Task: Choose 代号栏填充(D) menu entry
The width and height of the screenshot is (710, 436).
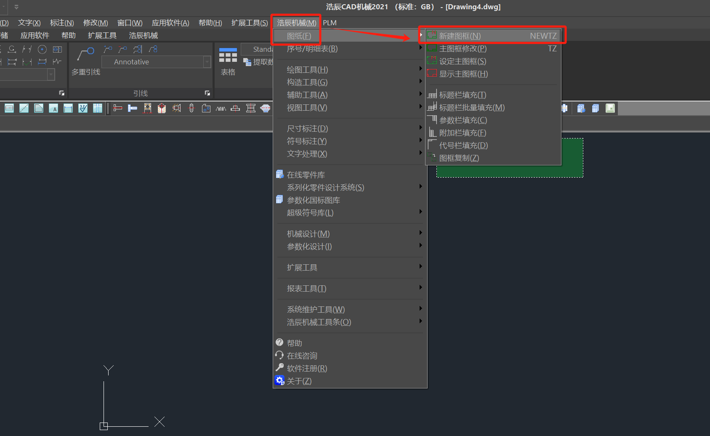Action: click(493, 146)
